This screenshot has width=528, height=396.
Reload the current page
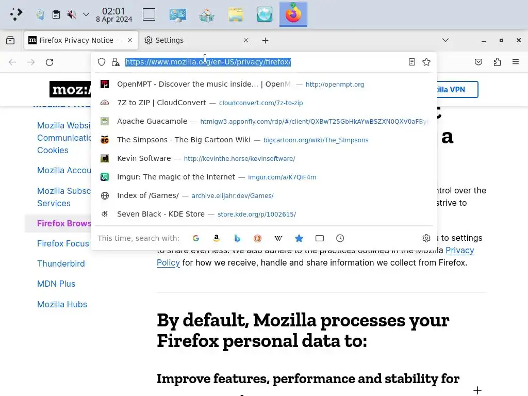(x=49, y=62)
